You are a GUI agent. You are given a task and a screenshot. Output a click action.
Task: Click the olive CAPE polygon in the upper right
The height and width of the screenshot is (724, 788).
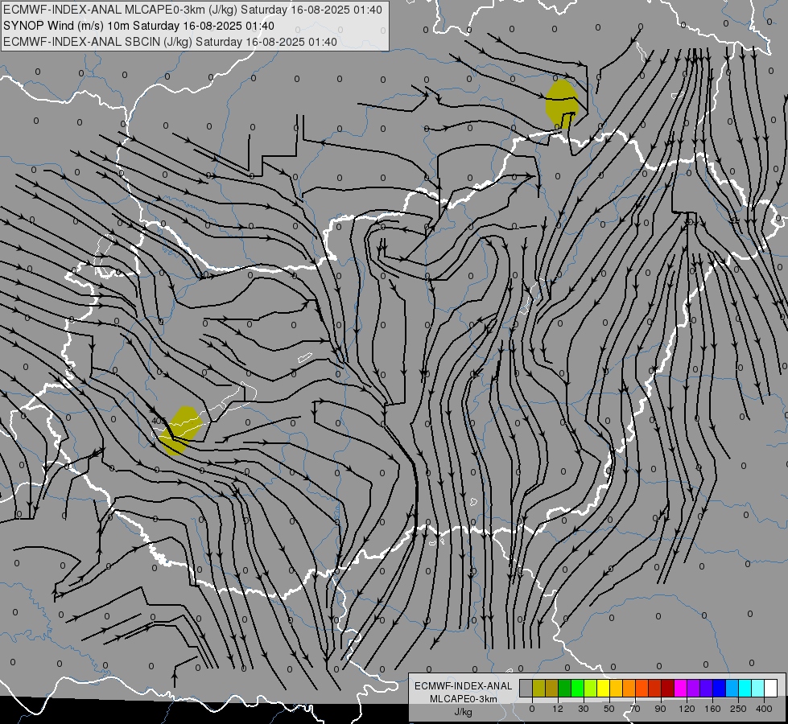(561, 103)
